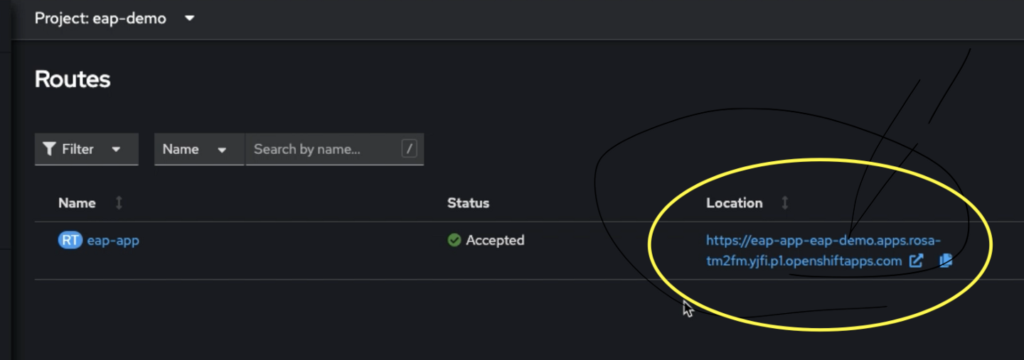Click the Name column header
1024x360 pixels.
pos(77,203)
